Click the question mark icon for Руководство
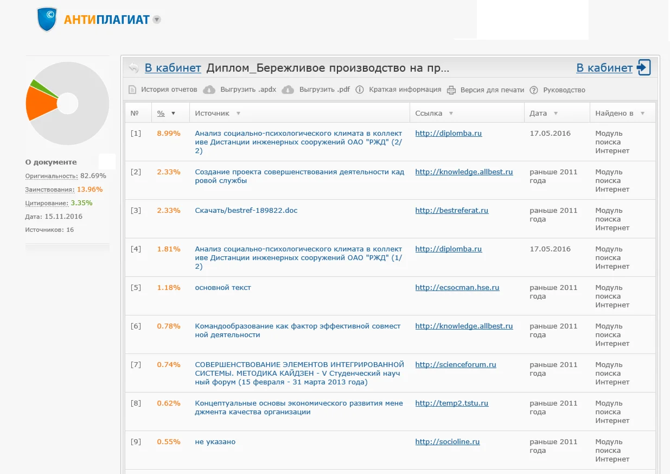Screen dimensions: 670x474 [533, 90]
